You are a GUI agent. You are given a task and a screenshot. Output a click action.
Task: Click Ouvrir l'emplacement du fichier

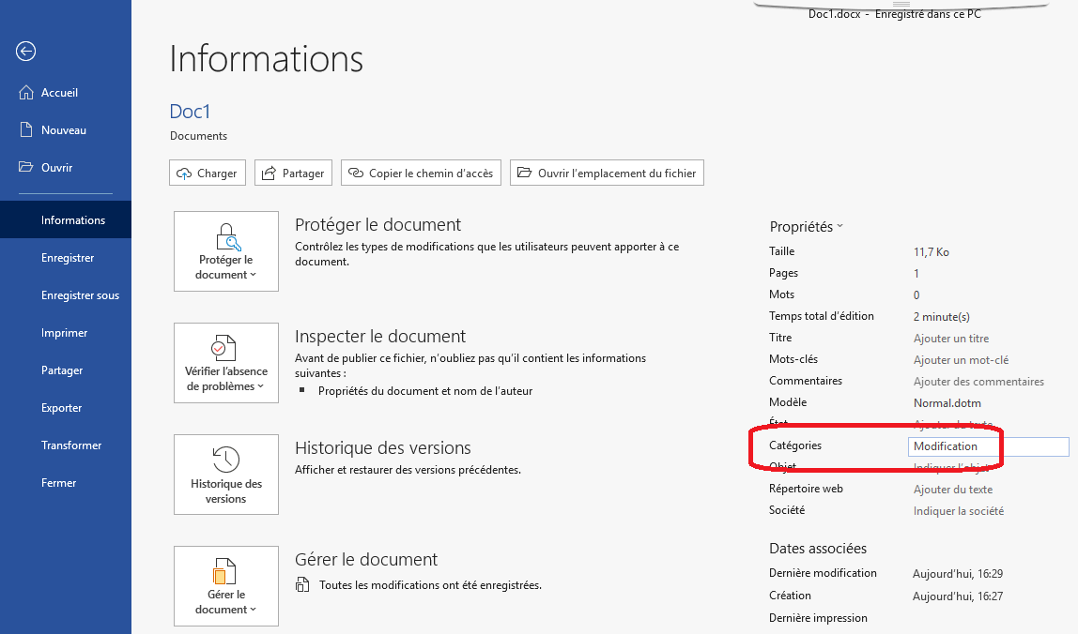[607, 174]
